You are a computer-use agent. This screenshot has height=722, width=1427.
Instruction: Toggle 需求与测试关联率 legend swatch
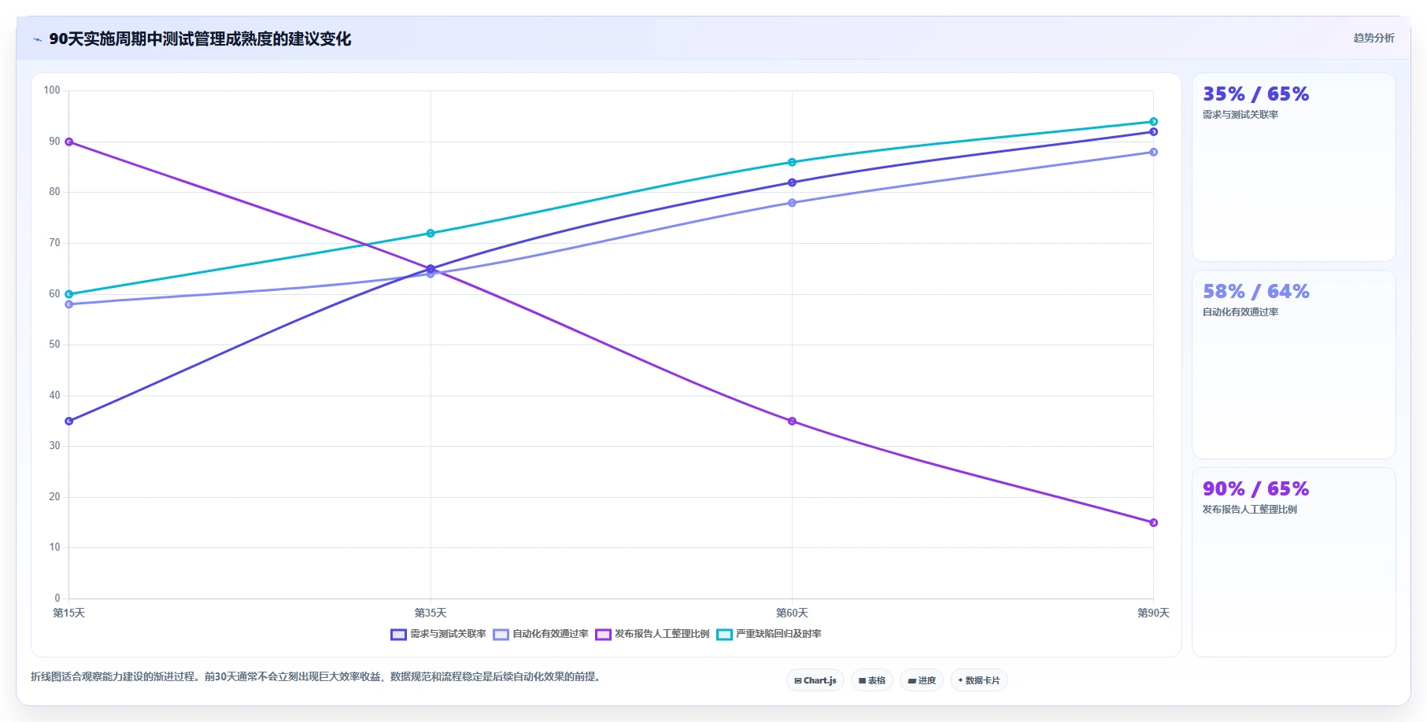[399, 635]
